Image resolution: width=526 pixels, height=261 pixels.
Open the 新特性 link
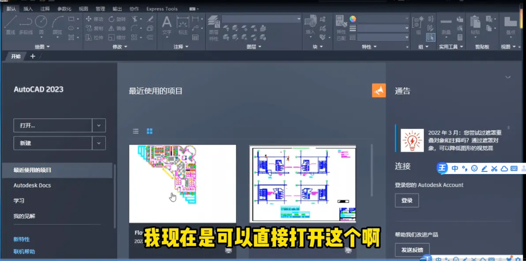[x=22, y=239]
